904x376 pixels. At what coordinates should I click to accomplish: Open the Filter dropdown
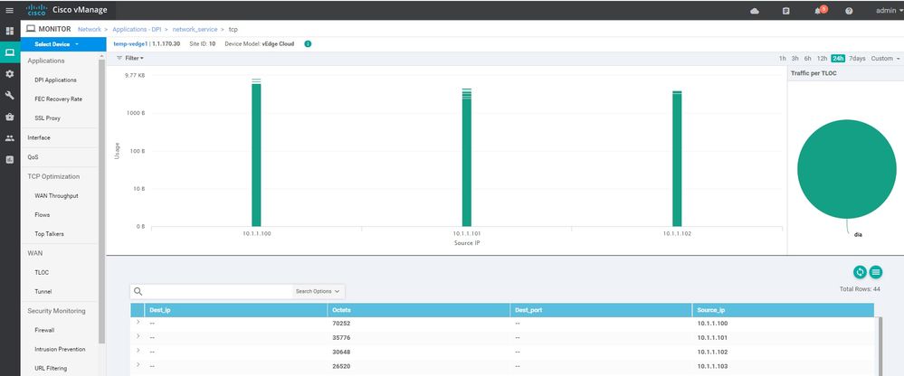click(x=129, y=58)
